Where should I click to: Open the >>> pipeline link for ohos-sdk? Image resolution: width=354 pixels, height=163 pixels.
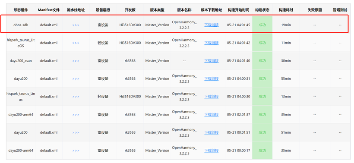point(76,25)
